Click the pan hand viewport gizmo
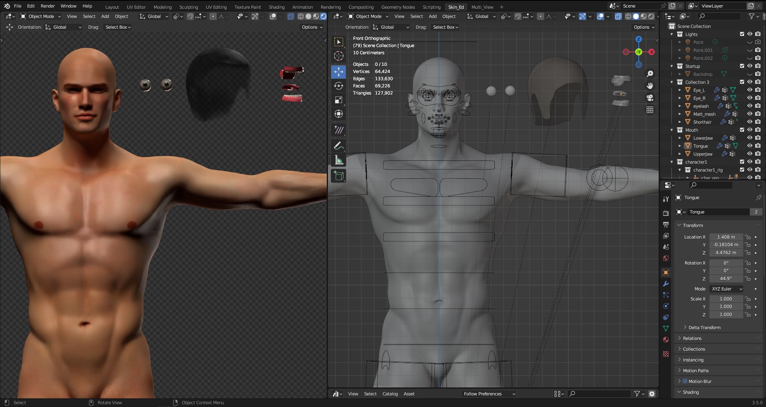 650,86
